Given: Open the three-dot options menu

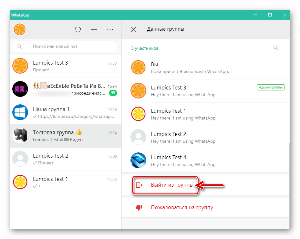Looking at the screenshot, I should tap(110, 29).
